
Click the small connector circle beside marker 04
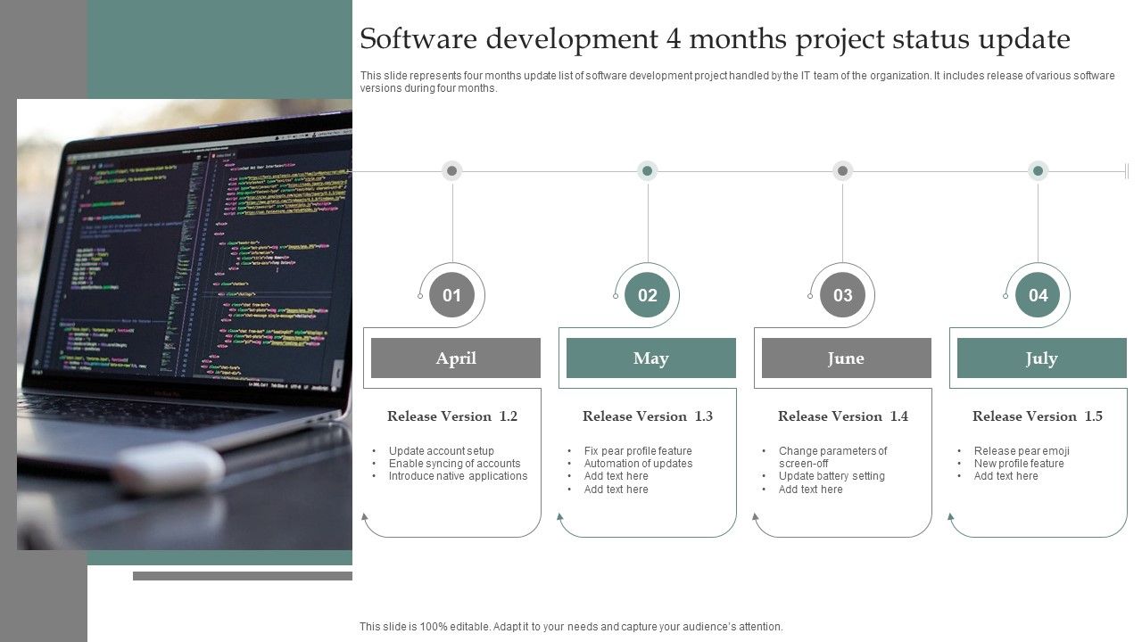pos(1005,294)
